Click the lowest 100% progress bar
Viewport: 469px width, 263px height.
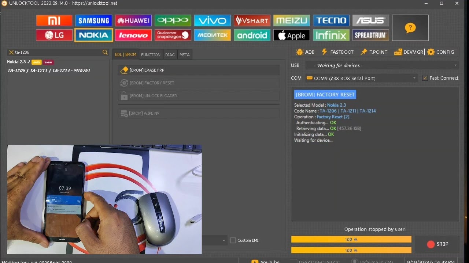(x=351, y=250)
